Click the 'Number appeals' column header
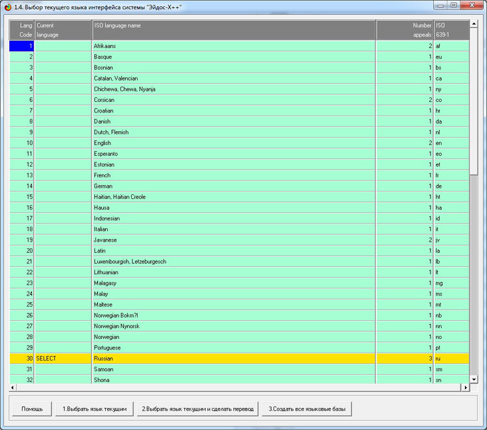Image resolution: width=487 pixels, height=430 pixels. 405,30
